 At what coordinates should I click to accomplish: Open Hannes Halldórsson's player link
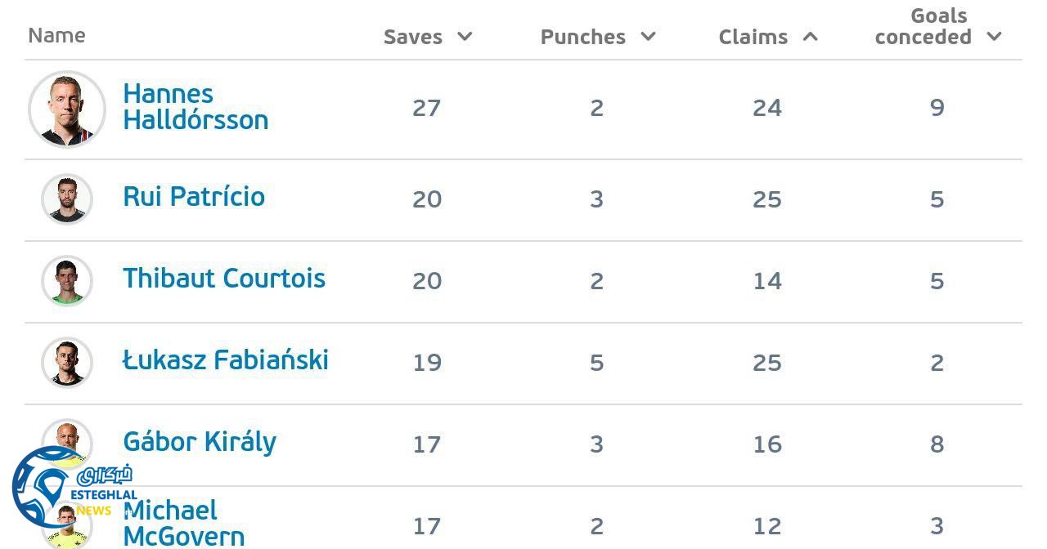pyautogui.click(x=195, y=107)
